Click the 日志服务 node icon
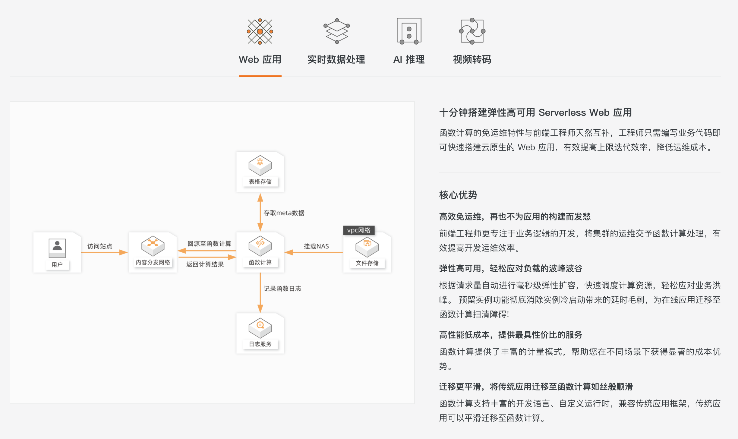This screenshot has height=439, width=738. tap(260, 328)
